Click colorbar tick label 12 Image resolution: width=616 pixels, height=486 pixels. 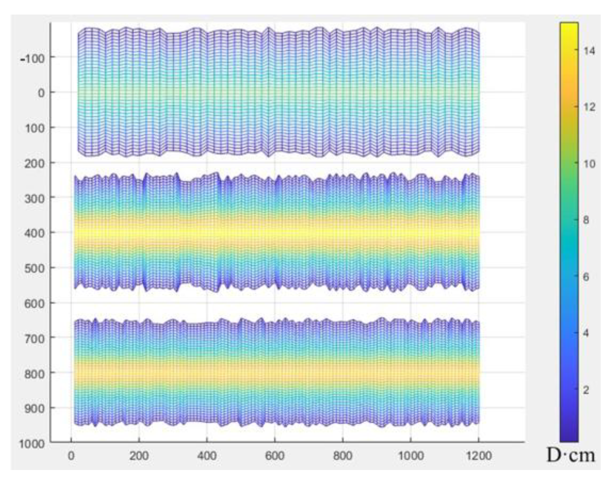tap(589, 107)
